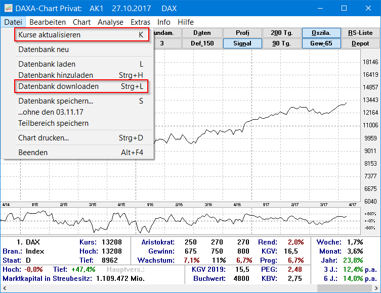Switch chart to 200 Tg. view
The width and height of the screenshot is (381, 293).
pyautogui.click(x=282, y=33)
